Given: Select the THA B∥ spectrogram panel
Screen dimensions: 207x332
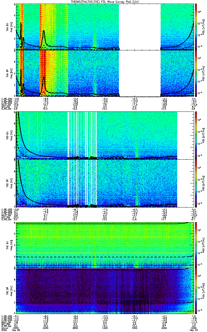Looking at the screenshot, I should (x=105, y=73).
